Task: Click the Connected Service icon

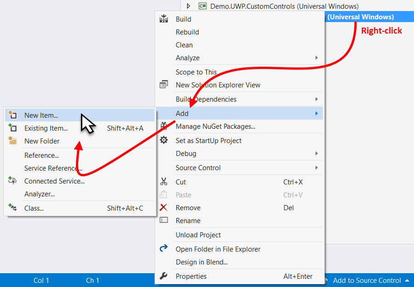Action: (12, 181)
